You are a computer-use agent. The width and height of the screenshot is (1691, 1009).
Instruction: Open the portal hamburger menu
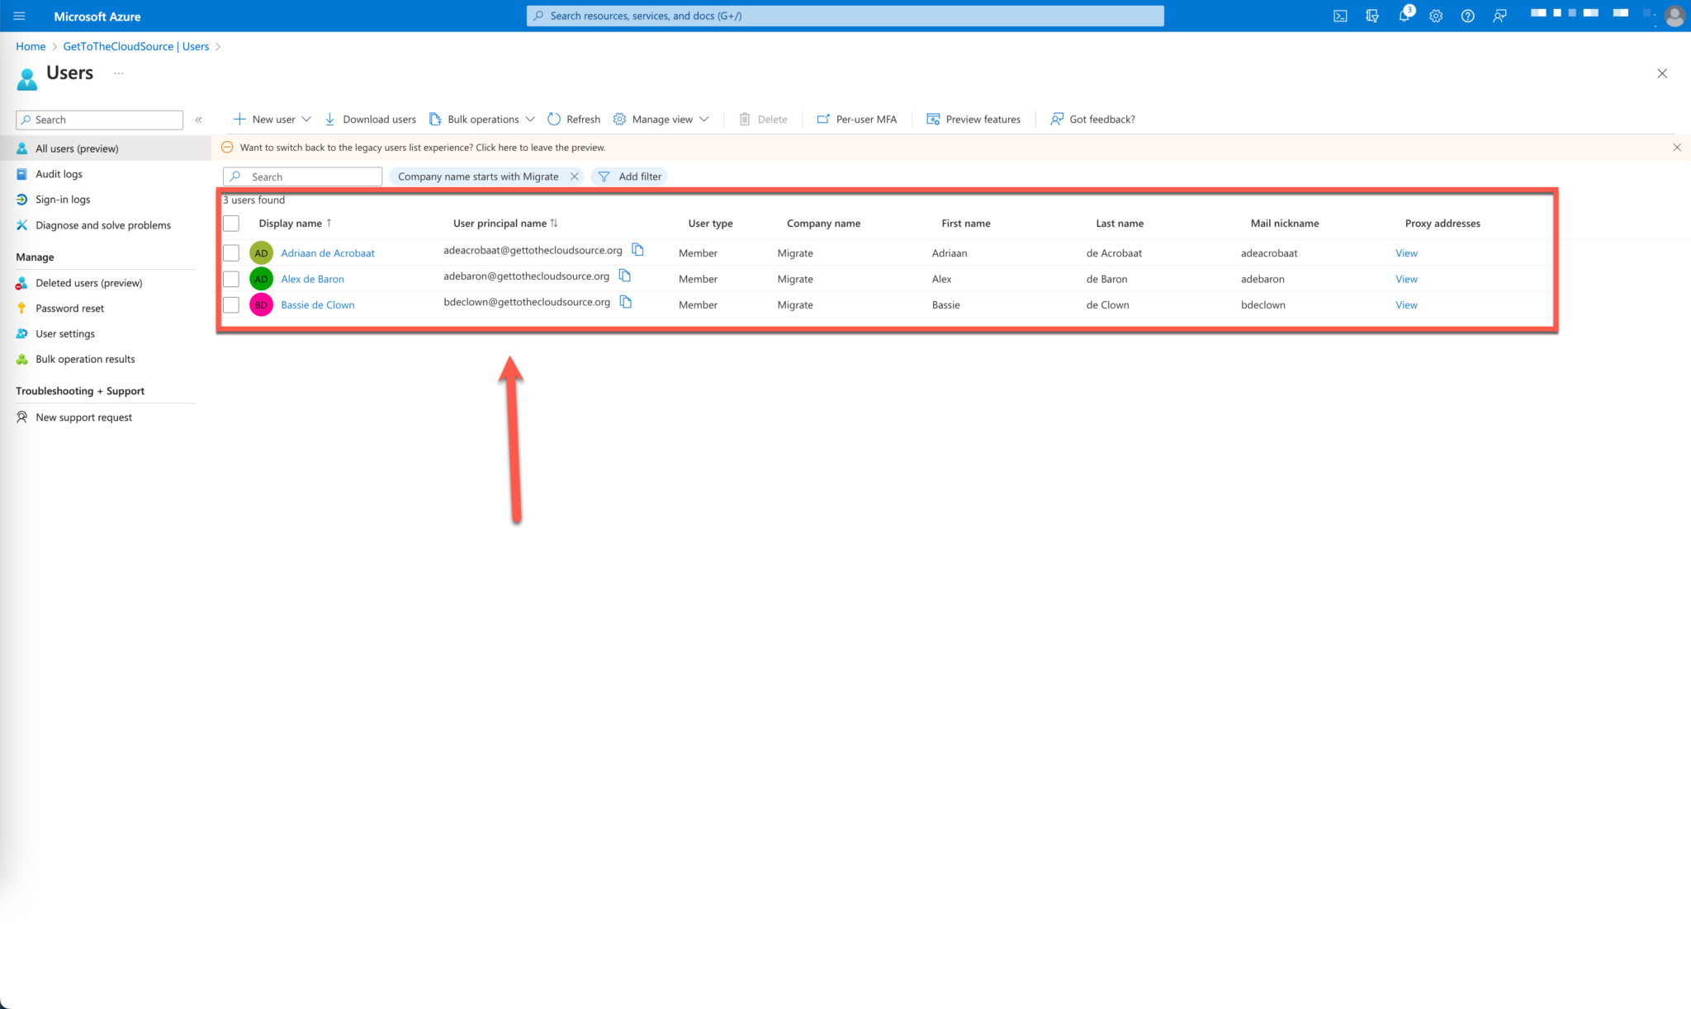click(x=19, y=16)
